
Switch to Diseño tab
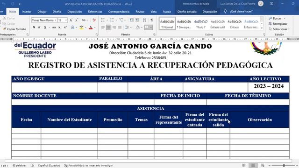tap(57, 12)
